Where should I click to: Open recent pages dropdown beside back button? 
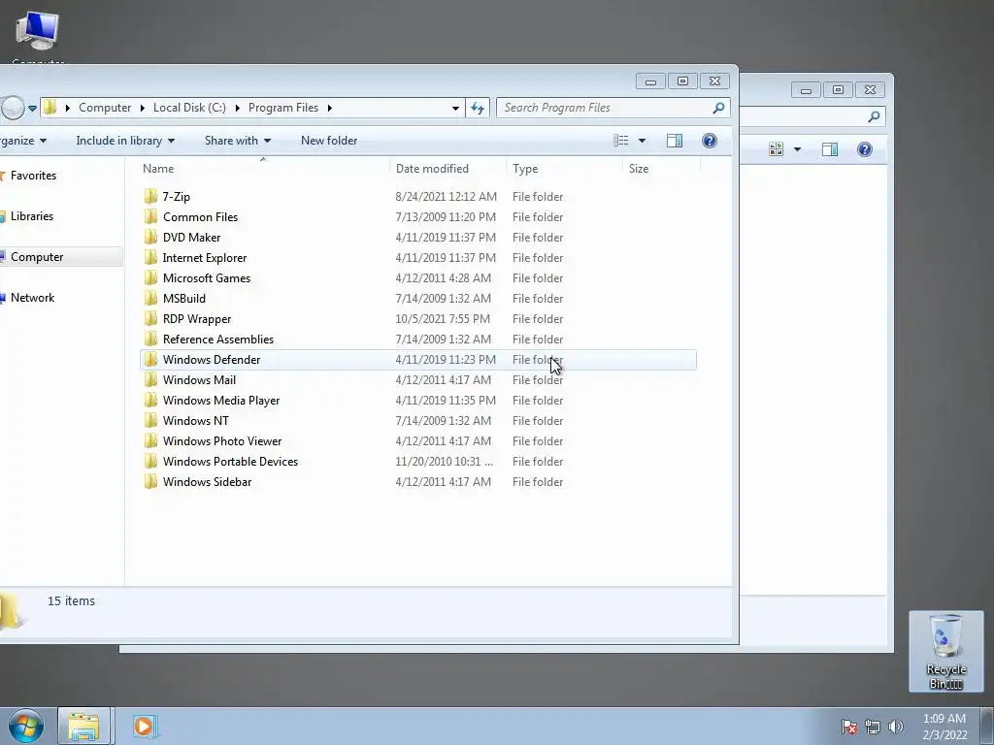tap(32, 109)
